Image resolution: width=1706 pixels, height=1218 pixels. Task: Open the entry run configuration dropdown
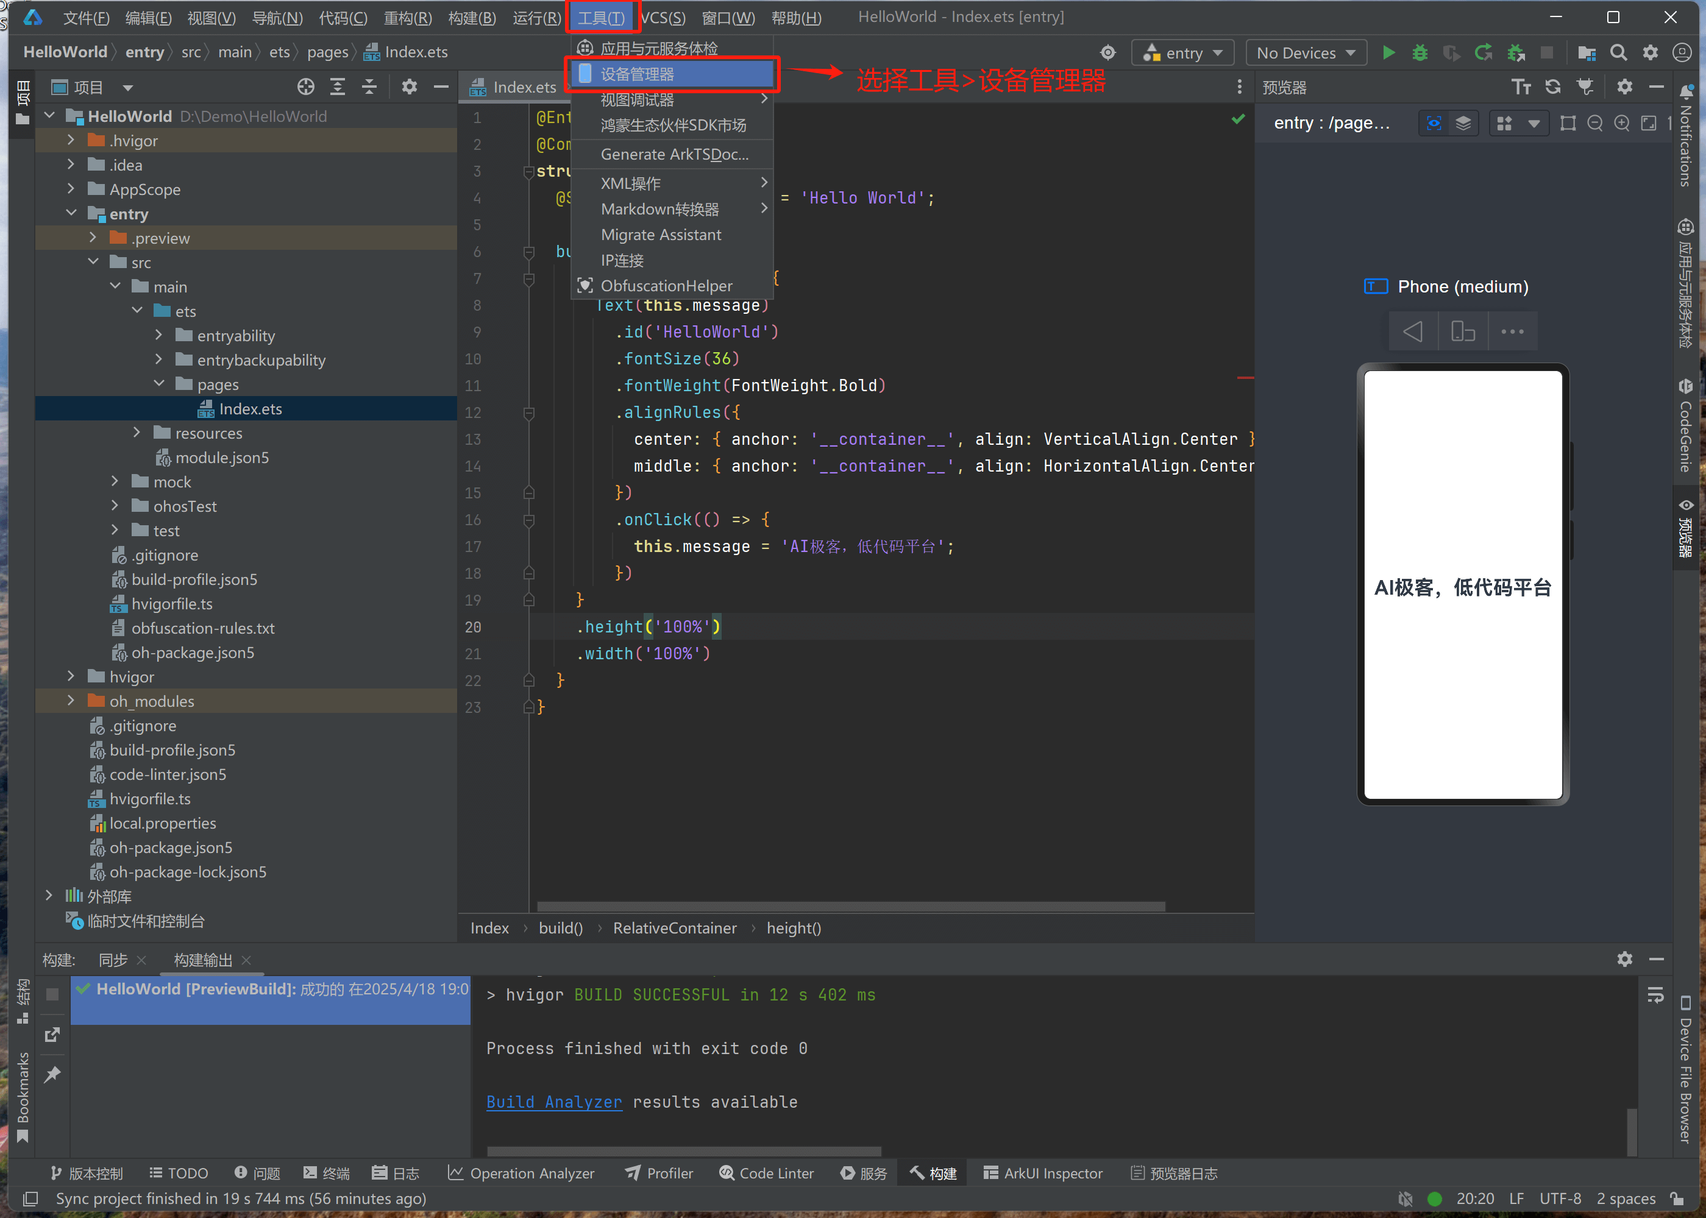[1182, 52]
